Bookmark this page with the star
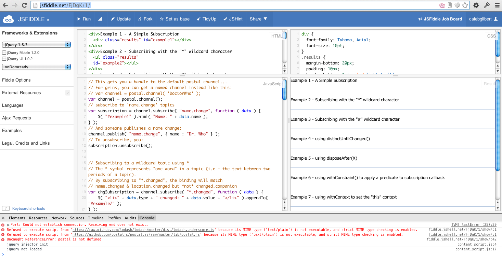Viewport: 502px width, 263px height. point(465,5)
